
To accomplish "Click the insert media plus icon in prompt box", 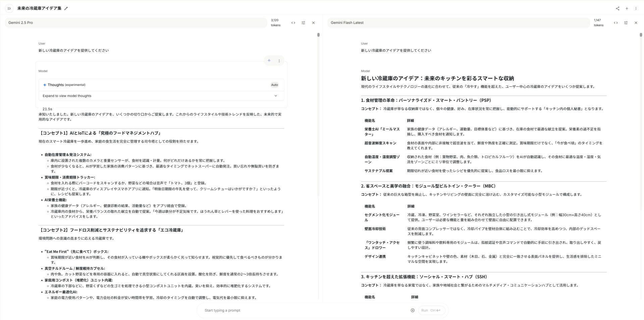I will click(x=413, y=311).
